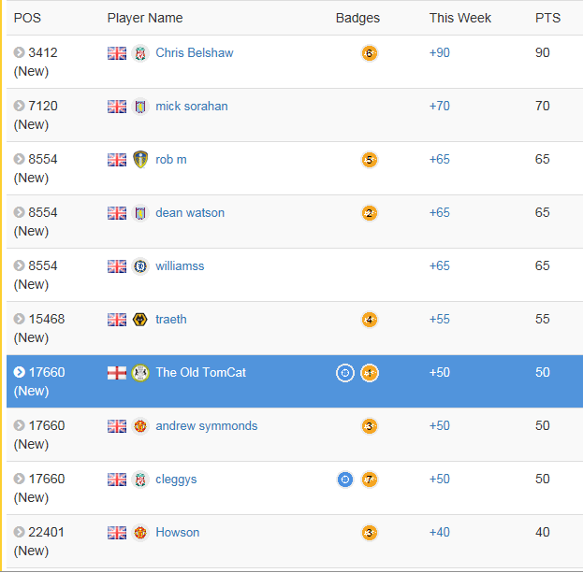Click the Wolves crest next to traeth

pos(140,320)
